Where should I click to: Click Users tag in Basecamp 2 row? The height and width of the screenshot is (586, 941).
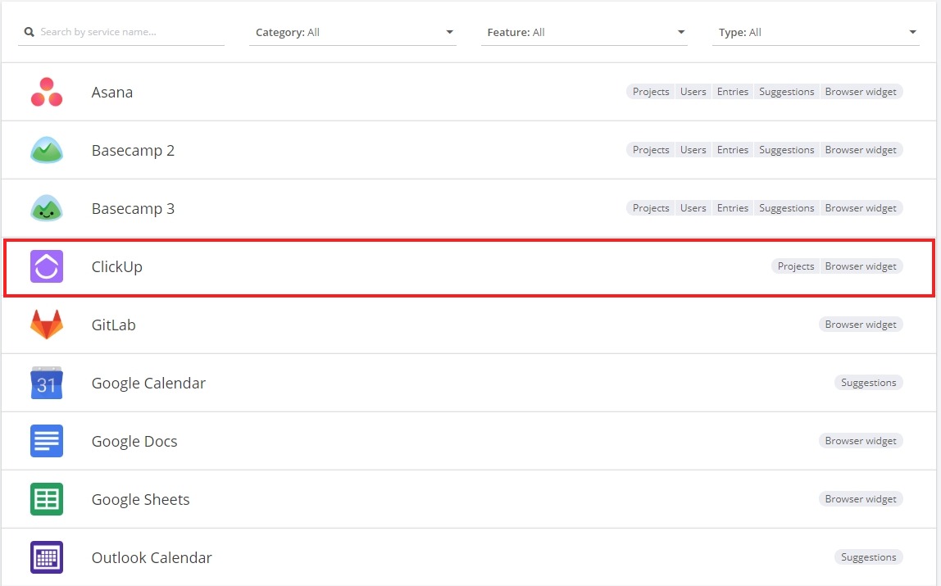click(693, 150)
